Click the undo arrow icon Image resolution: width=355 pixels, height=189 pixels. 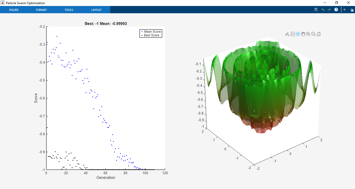pyautogui.click(x=323, y=10)
